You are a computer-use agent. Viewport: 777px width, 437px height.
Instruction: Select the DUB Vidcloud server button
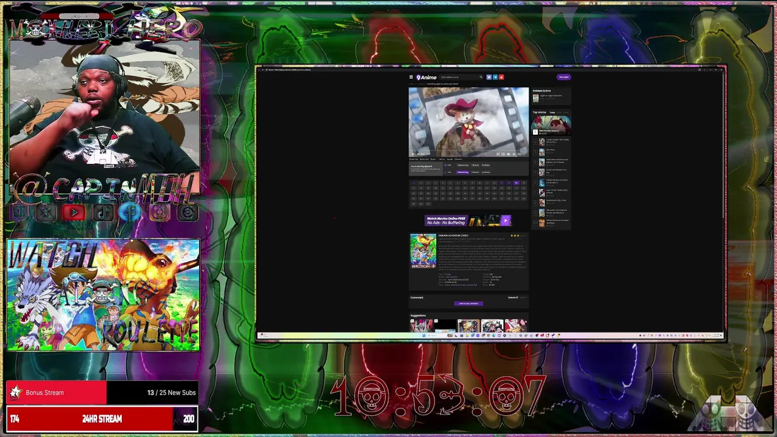475,172
